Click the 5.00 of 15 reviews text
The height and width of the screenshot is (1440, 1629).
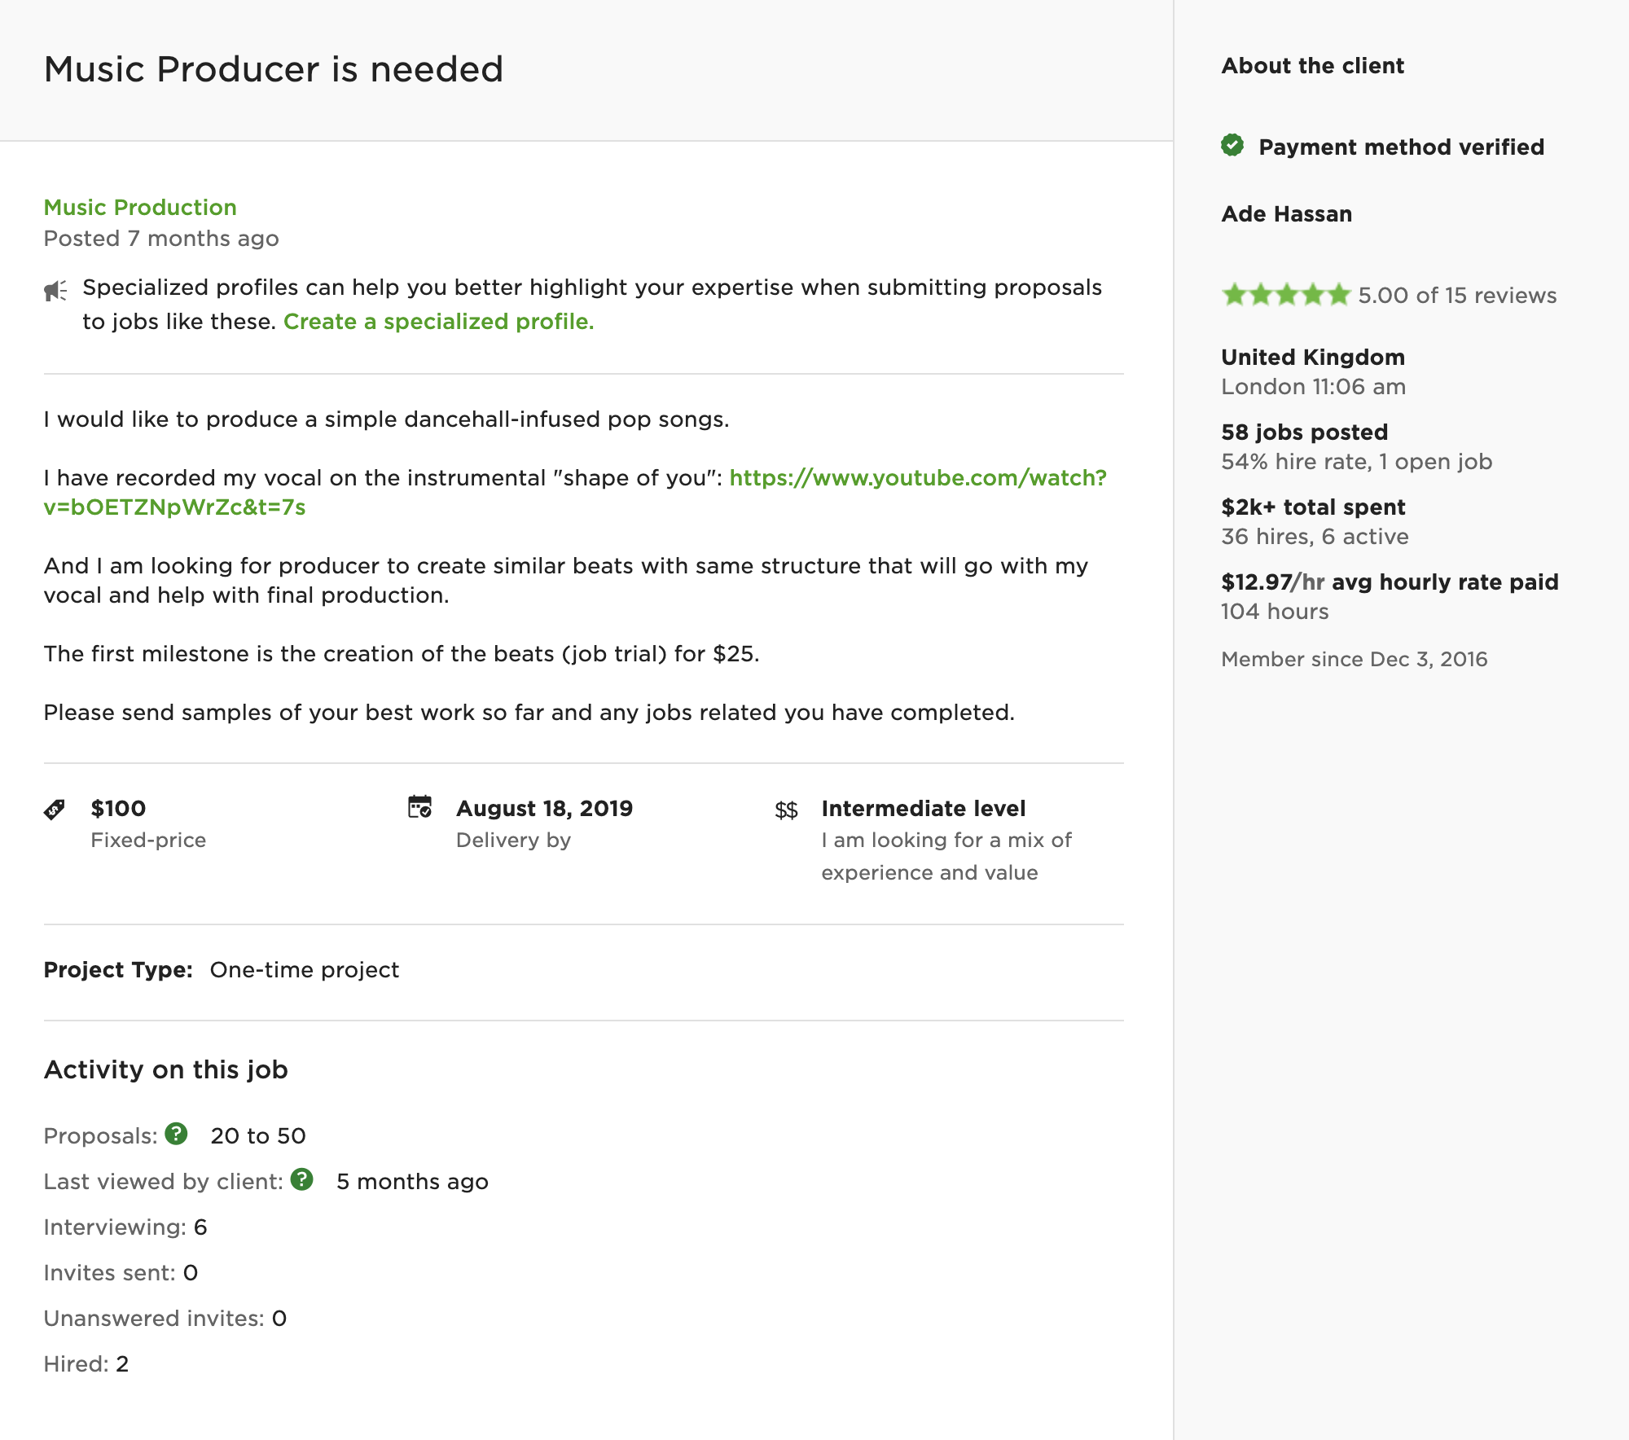[x=1457, y=295]
